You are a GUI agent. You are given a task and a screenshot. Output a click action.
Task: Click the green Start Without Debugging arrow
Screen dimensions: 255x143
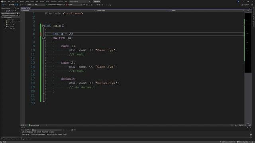click(64, 5)
